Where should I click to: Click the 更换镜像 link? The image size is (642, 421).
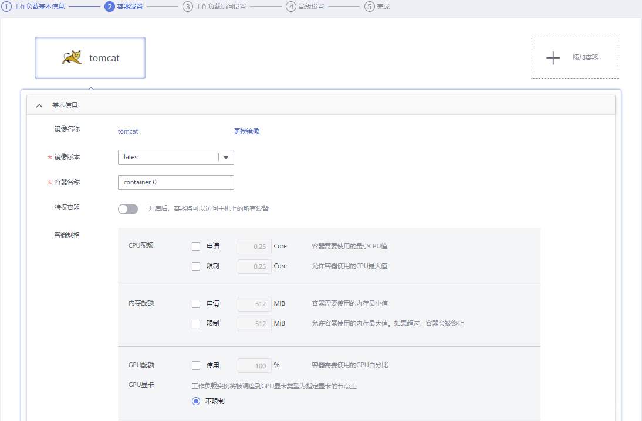[246, 131]
